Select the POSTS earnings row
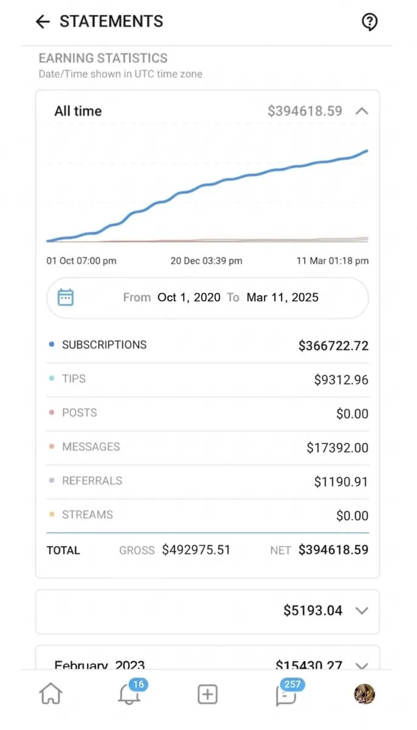Viewport: 417px width, 730px height. tap(207, 414)
